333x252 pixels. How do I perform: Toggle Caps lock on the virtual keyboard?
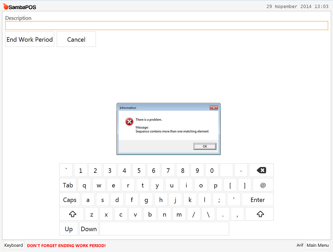pos(69,199)
